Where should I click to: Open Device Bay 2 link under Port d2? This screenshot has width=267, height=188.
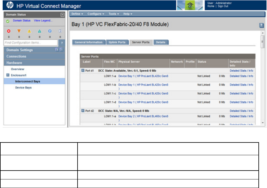point(143,116)
